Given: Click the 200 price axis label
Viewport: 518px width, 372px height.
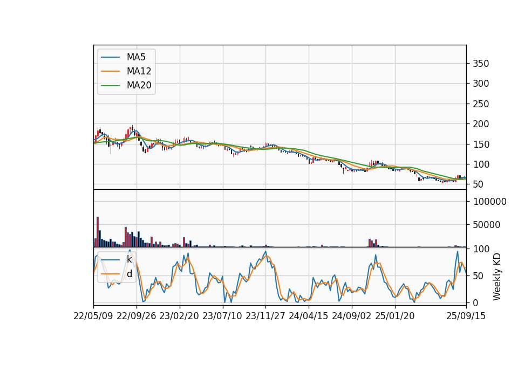Looking at the screenshot, I should [x=481, y=124].
